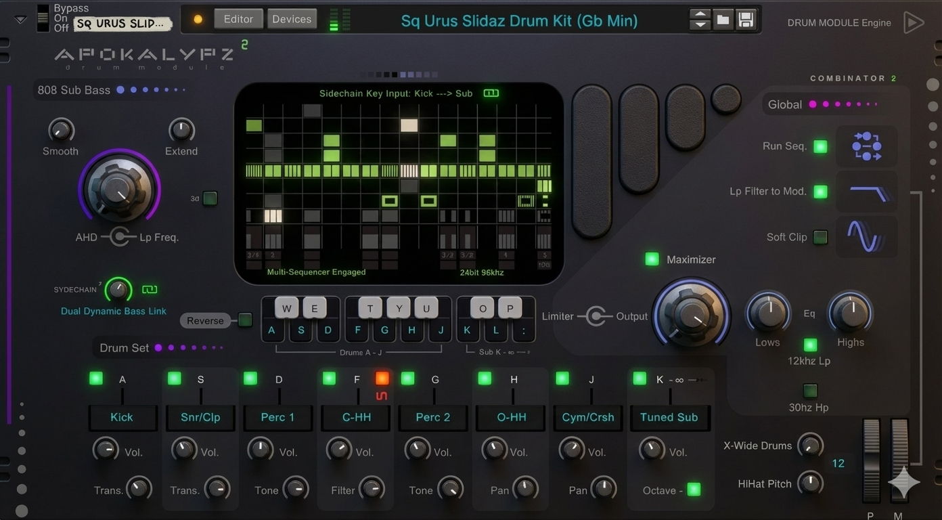Click the large Lp Freq. knob
Viewport: 942px width, 520px height.
point(120,189)
